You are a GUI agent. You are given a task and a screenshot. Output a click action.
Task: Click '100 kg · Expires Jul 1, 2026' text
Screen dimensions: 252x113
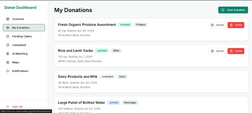tap(75, 57)
